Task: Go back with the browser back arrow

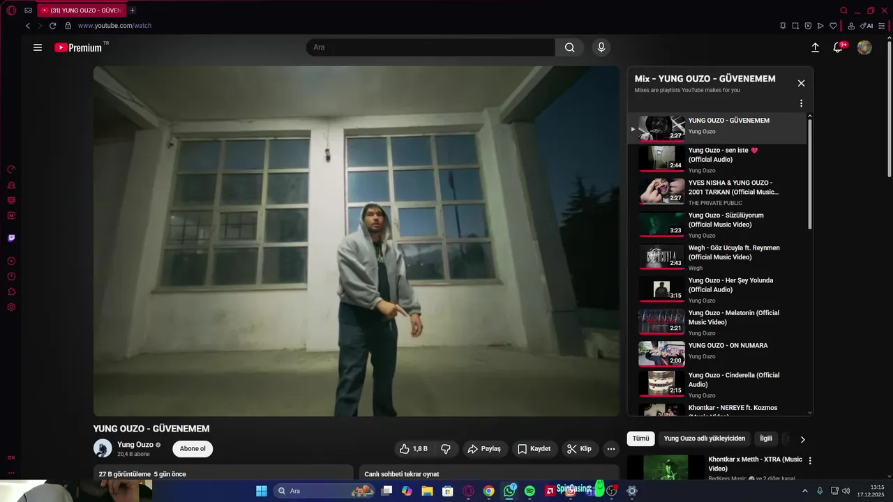Action: (28, 26)
